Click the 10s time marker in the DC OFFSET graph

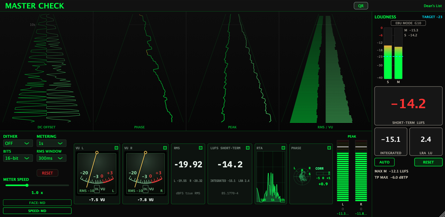click(x=33, y=24)
